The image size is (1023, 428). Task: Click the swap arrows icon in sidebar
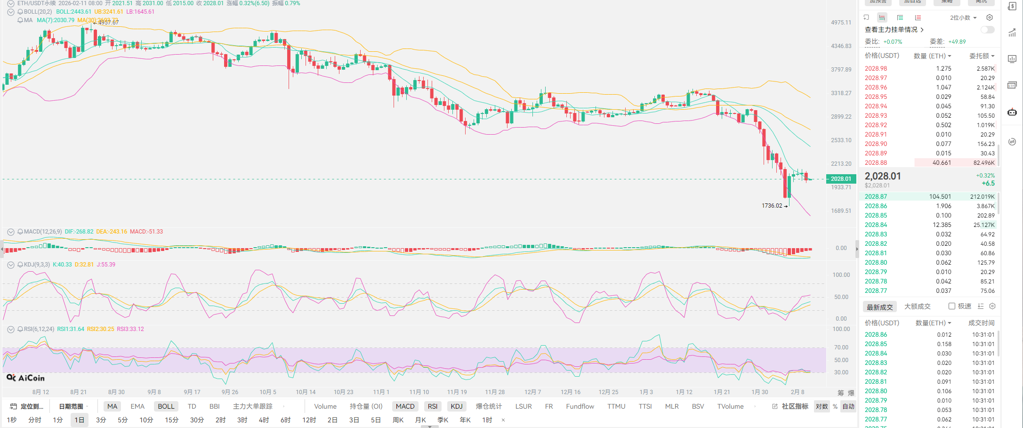1012,142
